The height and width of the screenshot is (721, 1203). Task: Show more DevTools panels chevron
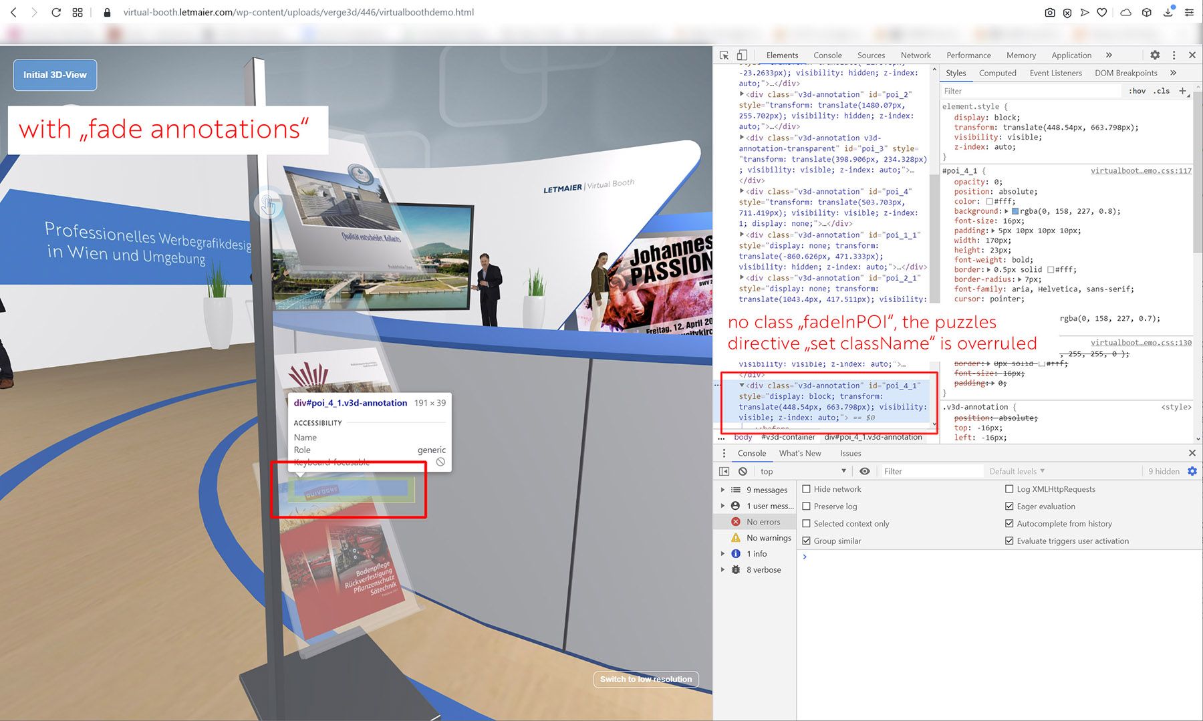point(1109,55)
